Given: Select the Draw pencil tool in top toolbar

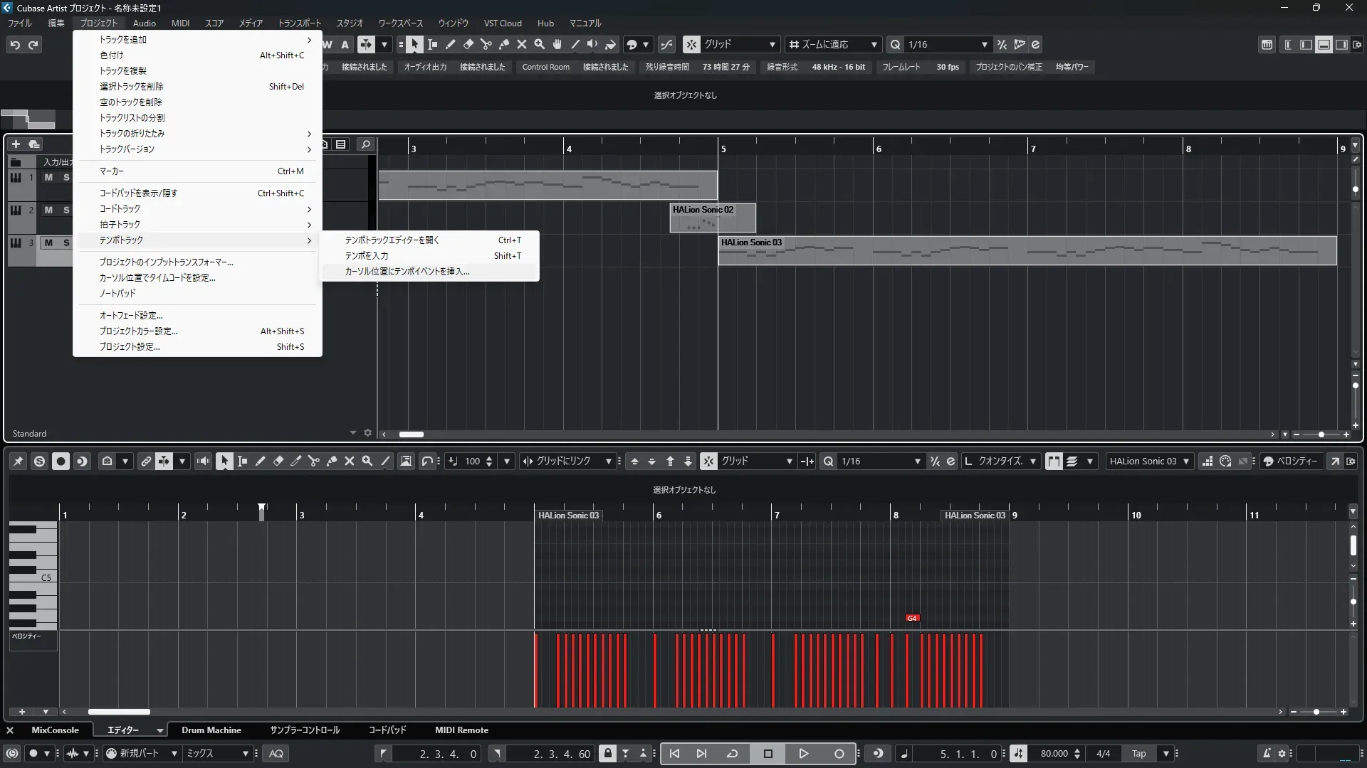Looking at the screenshot, I should 451,45.
